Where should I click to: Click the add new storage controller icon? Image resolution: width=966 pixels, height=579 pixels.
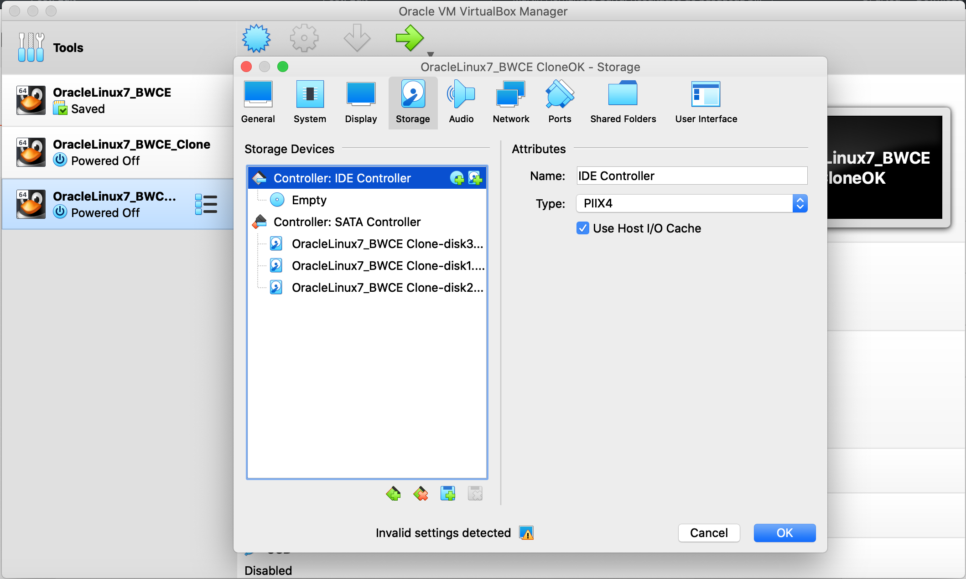point(393,493)
